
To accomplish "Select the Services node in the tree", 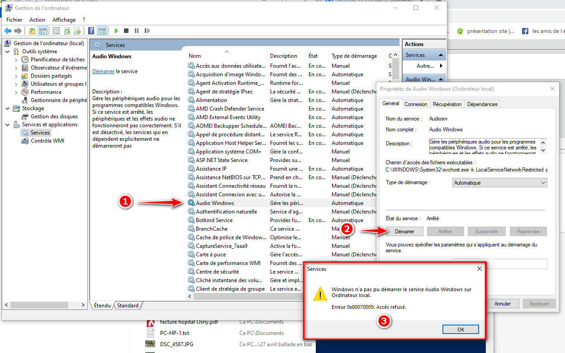I will tap(40, 133).
